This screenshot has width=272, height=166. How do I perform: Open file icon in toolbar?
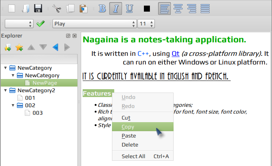[x=26, y=9]
